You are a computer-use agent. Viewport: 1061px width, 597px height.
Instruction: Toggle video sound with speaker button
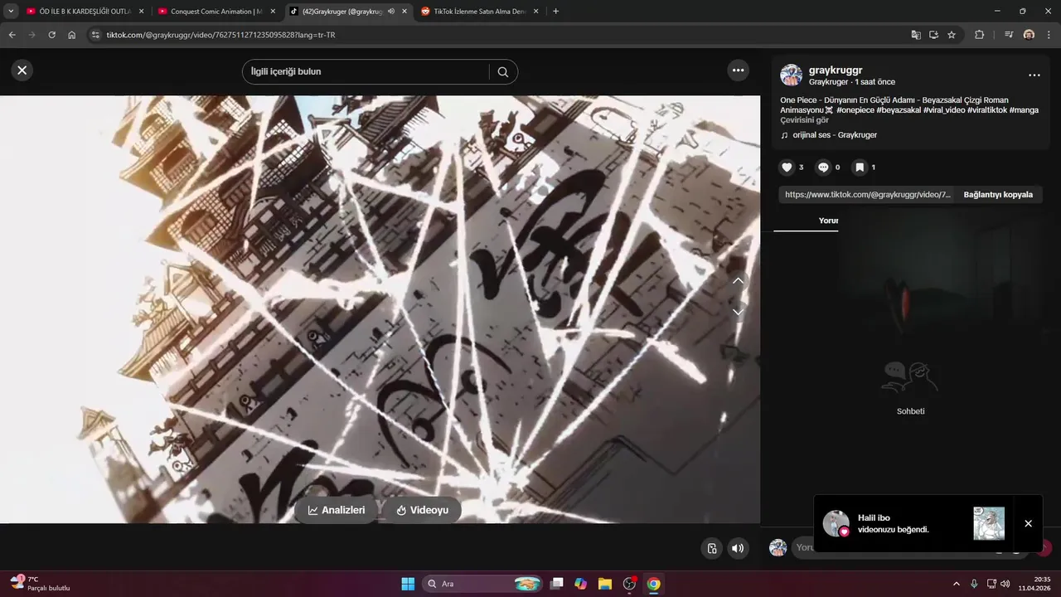pos(737,548)
